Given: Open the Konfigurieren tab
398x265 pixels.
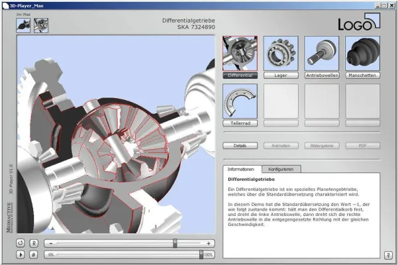Looking at the screenshot, I should [x=281, y=170].
